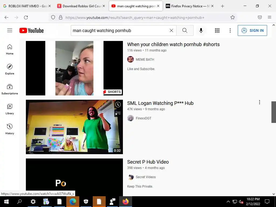Bookmark this page with the star
This screenshot has width=276, height=207.
[233, 17]
